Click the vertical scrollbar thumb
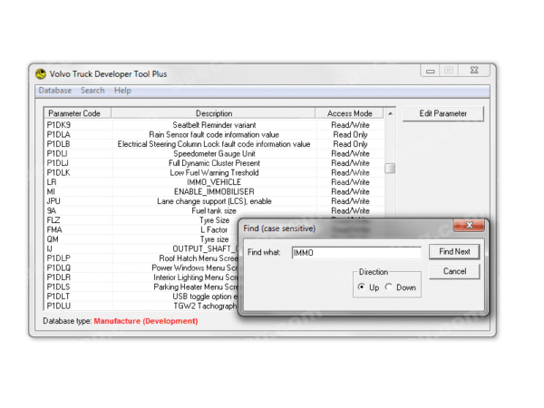Screen dimensions: 544x408 point(390,169)
